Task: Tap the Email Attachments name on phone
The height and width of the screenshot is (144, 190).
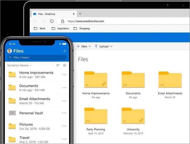Action: [x=35, y=99]
